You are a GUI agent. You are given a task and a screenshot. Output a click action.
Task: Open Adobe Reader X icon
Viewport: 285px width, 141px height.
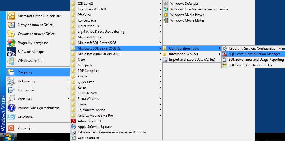click(x=73, y=121)
